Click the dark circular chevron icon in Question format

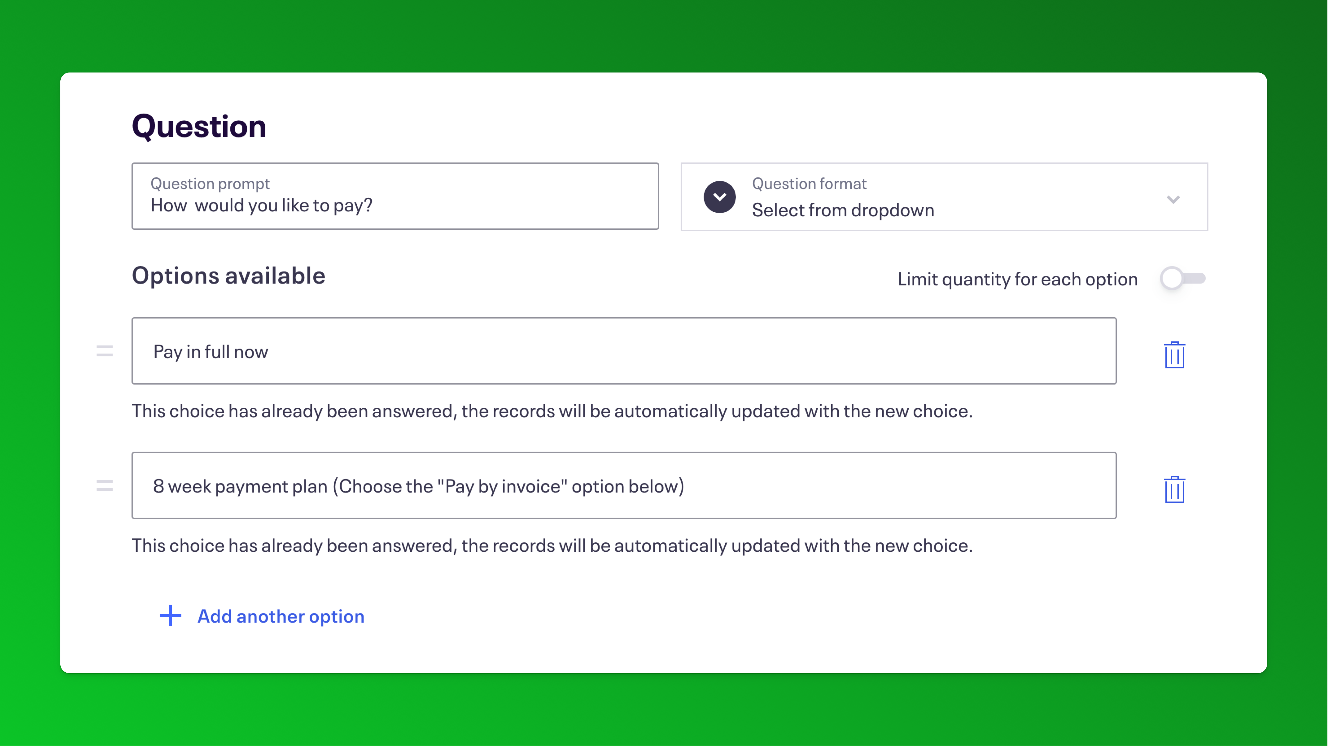pyautogui.click(x=720, y=197)
